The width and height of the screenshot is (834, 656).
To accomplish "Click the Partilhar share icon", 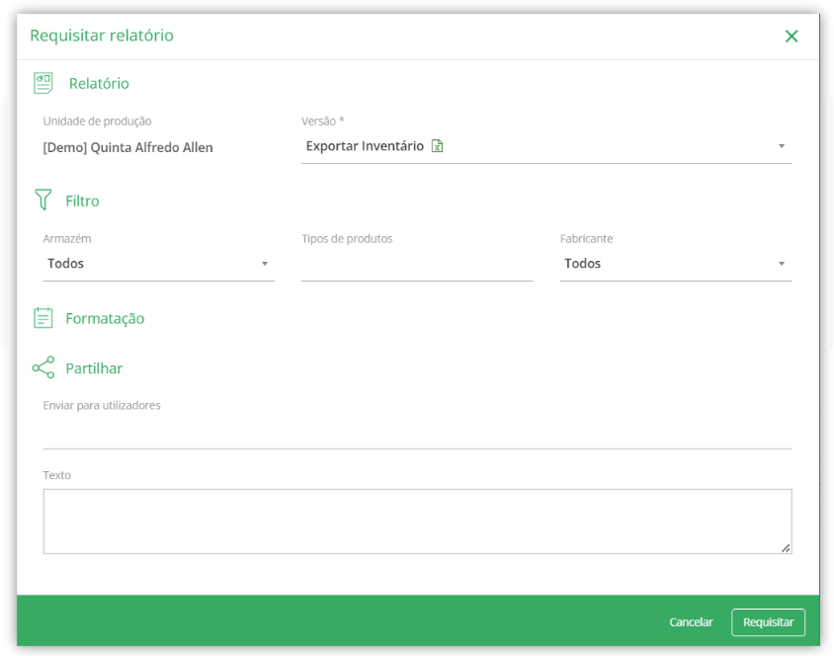I will click(43, 368).
